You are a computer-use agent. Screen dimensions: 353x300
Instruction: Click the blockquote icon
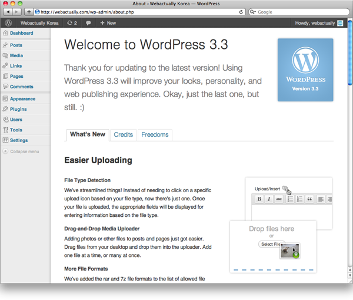coord(309,199)
